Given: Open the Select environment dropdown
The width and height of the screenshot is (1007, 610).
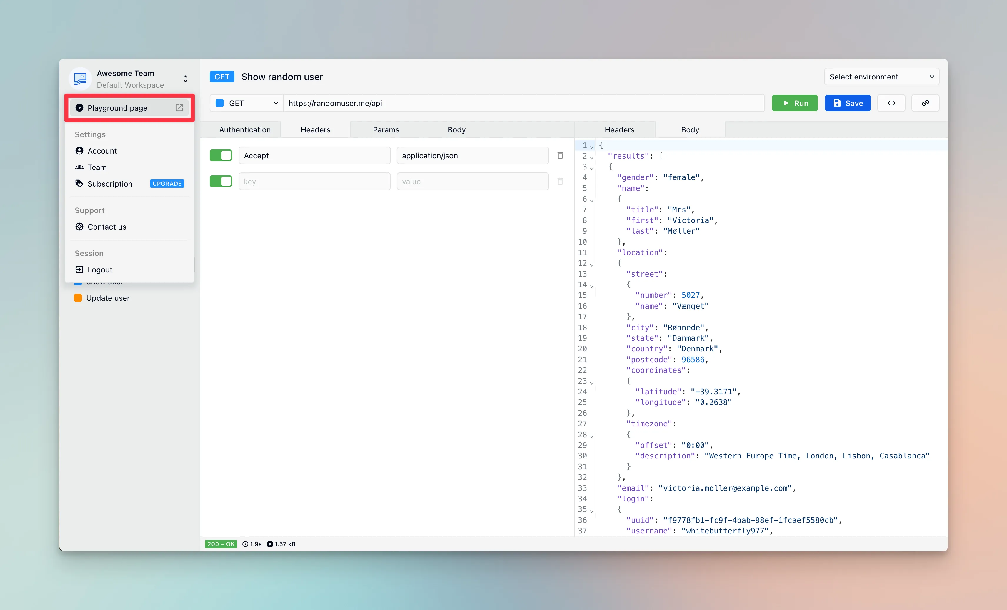Looking at the screenshot, I should coord(881,77).
